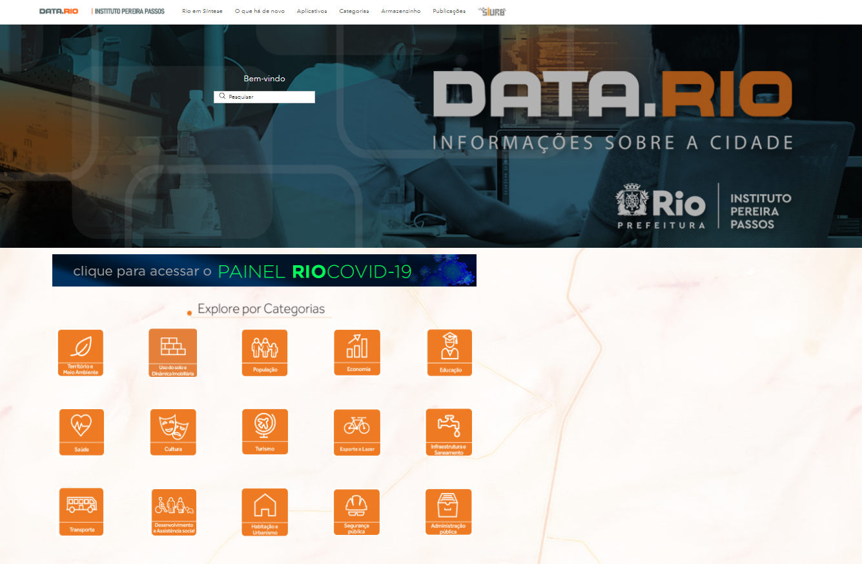The height and width of the screenshot is (564, 862).
Task: Select the Segurança pública helmet icon
Action: (x=356, y=512)
